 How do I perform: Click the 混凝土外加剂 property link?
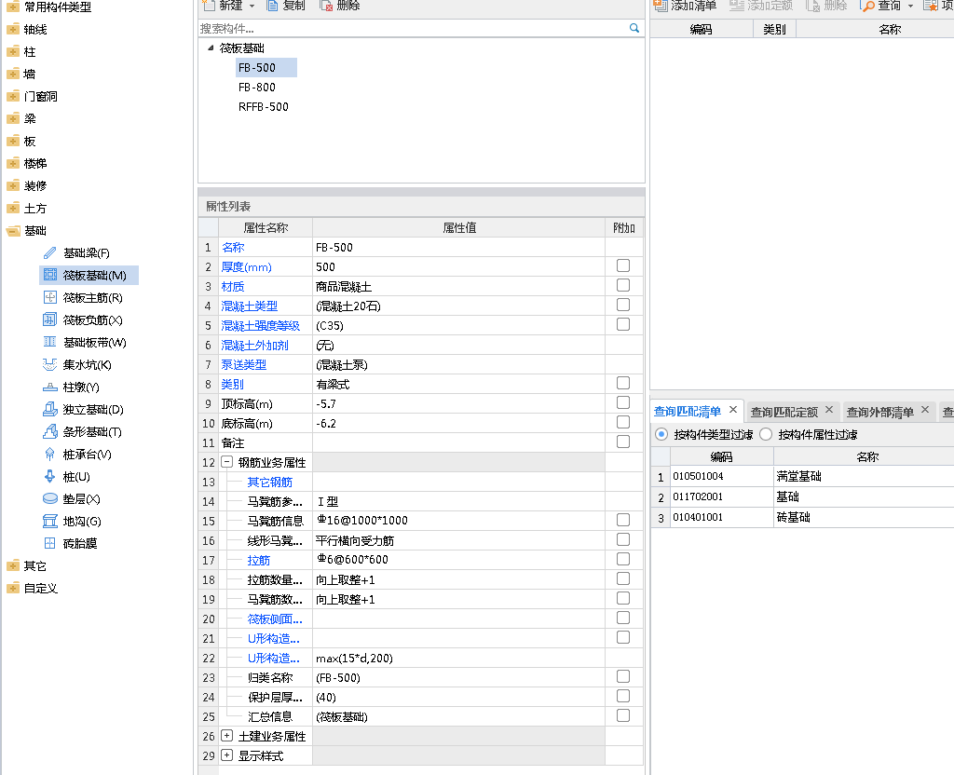tap(255, 346)
